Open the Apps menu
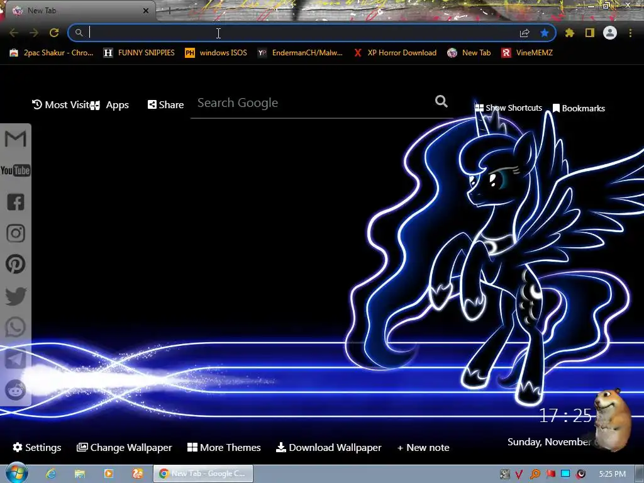The height and width of the screenshot is (483, 644). [x=109, y=105]
